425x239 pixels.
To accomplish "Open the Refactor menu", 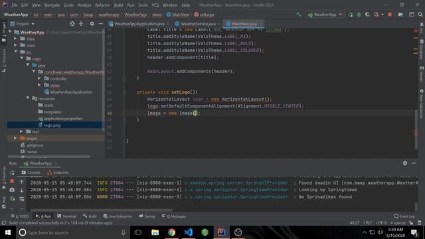I will [x=102, y=5].
